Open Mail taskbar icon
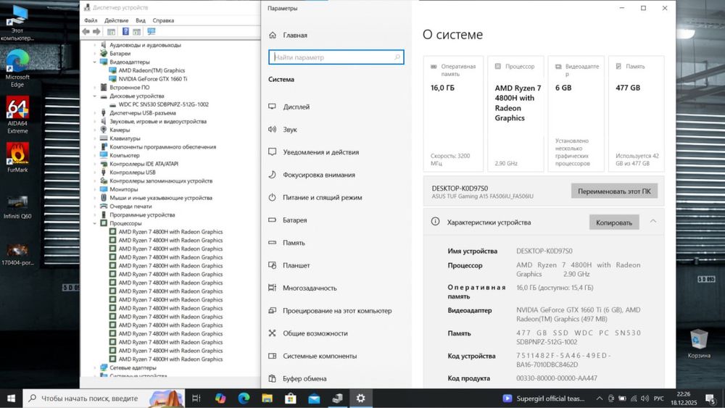The height and width of the screenshot is (408, 725). [314, 399]
